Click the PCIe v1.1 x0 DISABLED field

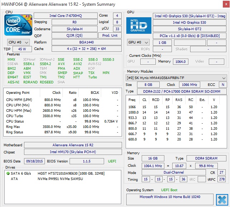pyautogui.click(x=189, y=36)
